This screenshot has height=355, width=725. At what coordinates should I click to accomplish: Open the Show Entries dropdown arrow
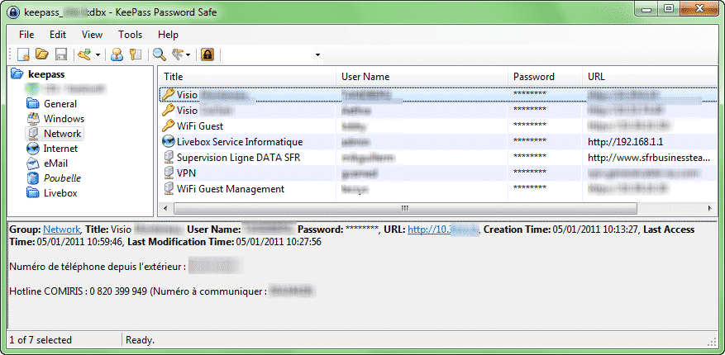pyautogui.click(x=188, y=55)
